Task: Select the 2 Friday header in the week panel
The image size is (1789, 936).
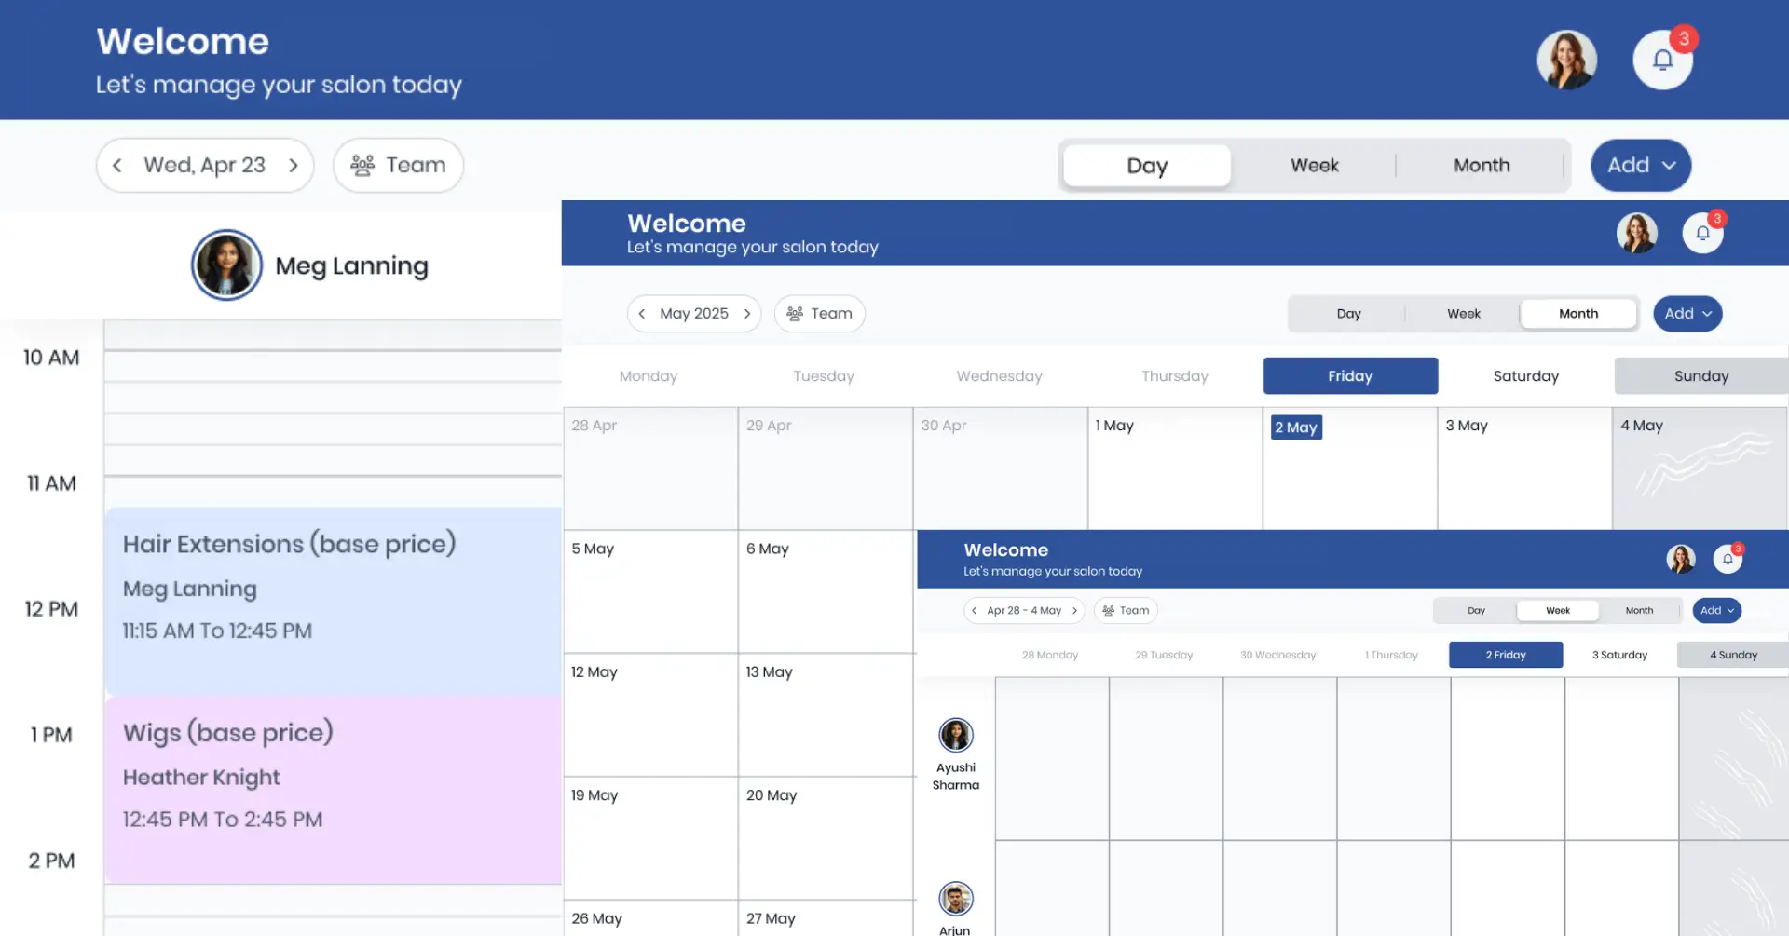Action: pyautogui.click(x=1505, y=654)
